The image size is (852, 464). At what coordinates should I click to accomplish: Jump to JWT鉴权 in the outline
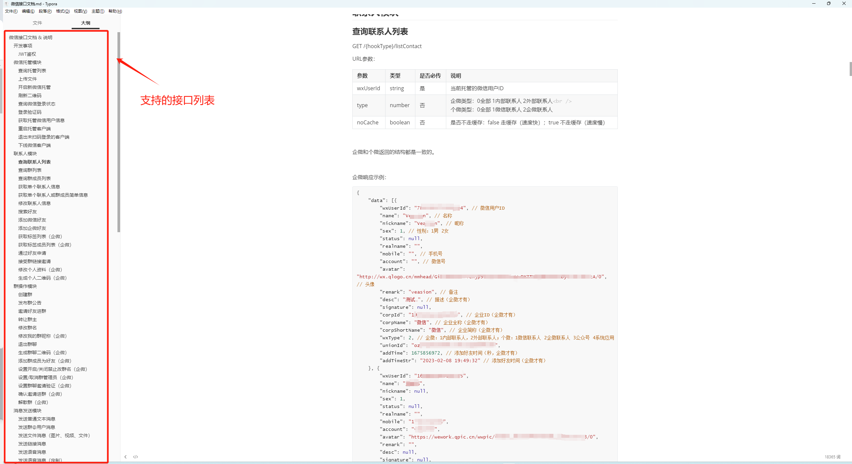(27, 54)
